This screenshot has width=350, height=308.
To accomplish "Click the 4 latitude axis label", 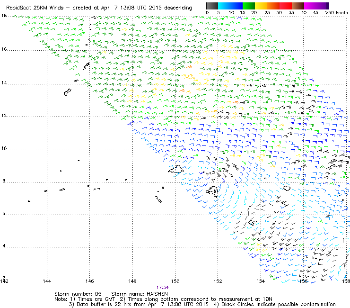I will click(x=4, y=245).
